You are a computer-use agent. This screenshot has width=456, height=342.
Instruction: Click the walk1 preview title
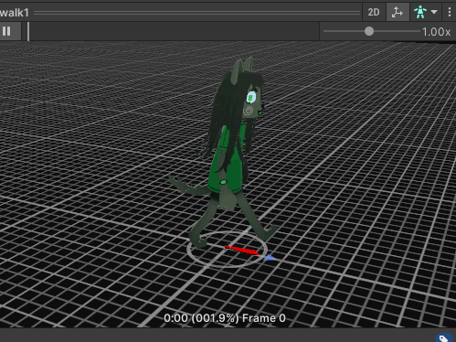pos(15,13)
